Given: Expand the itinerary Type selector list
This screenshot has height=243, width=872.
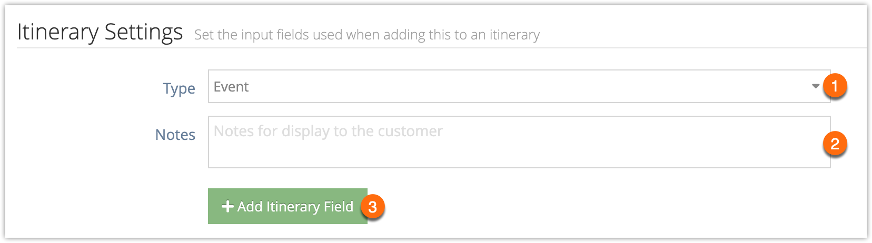Looking at the screenshot, I should click(x=519, y=86).
